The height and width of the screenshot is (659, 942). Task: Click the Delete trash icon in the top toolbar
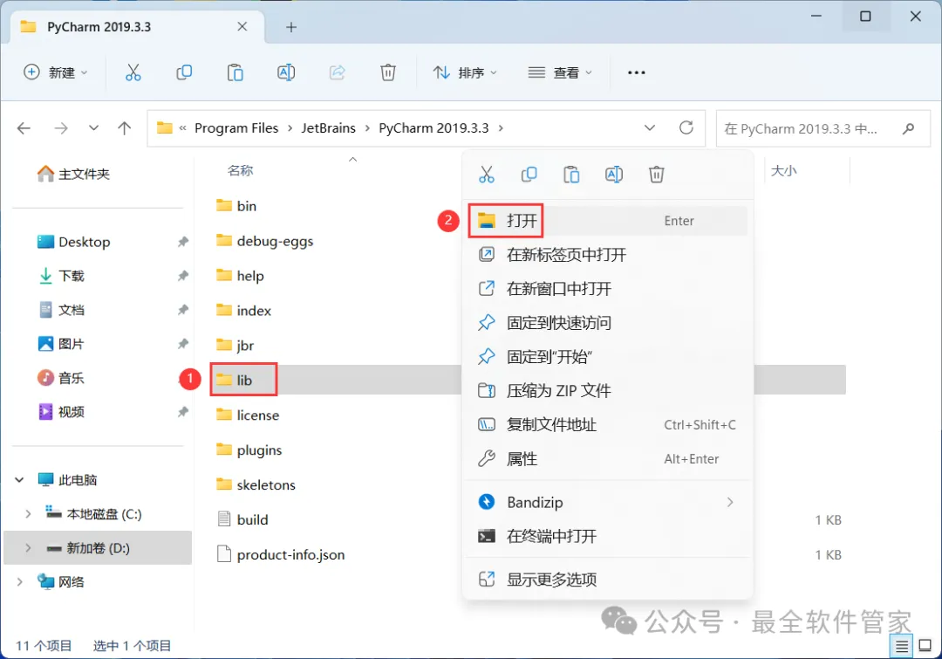[x=388, y=72]
